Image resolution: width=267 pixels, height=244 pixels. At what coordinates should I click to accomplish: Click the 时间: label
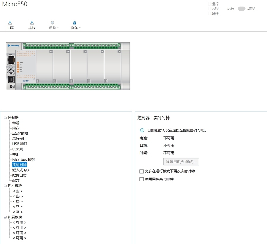click(x=144, y=153)
